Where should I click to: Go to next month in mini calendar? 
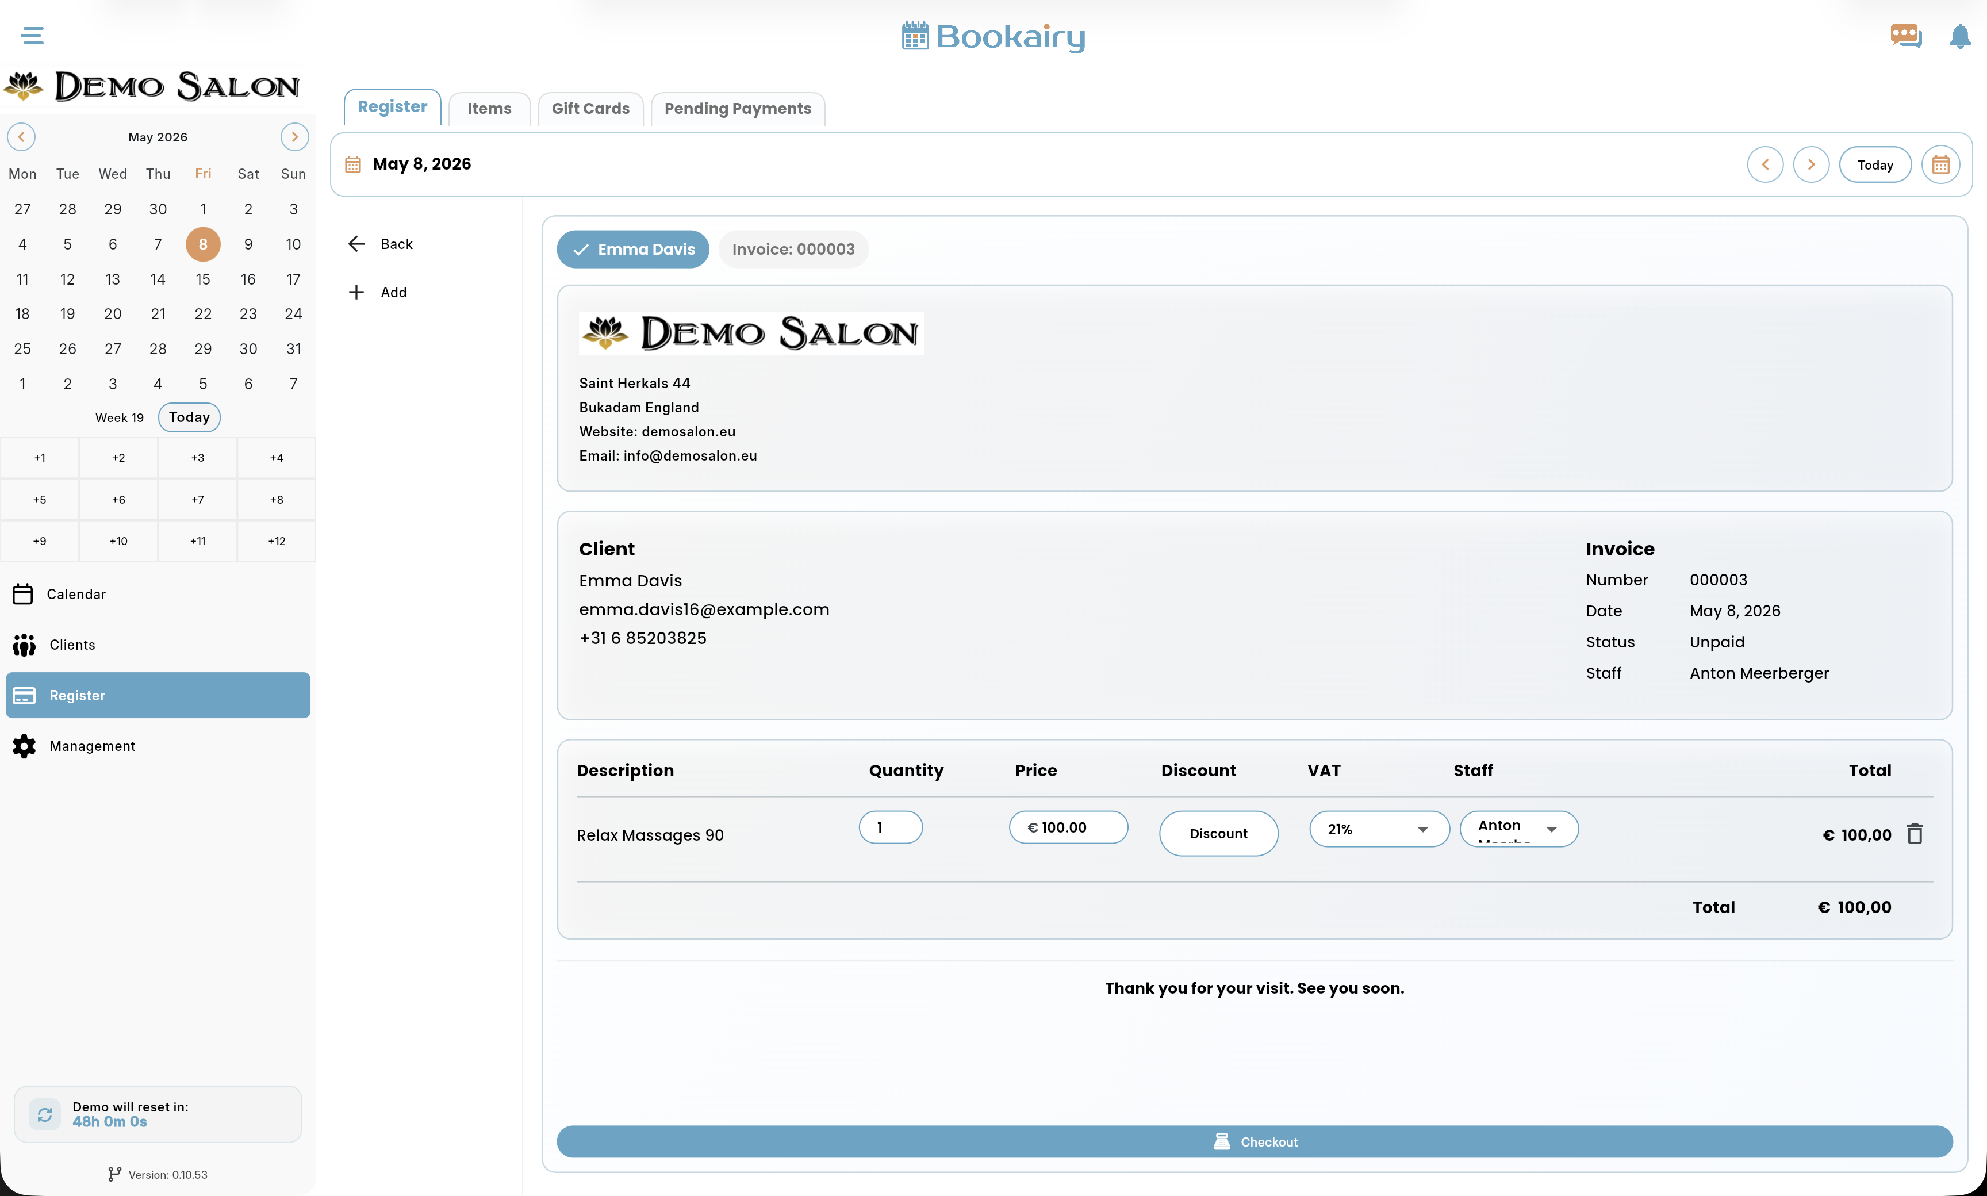295,137
